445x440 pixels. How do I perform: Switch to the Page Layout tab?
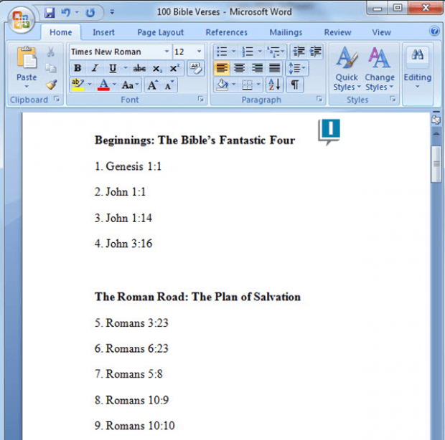click(x=160, y=32)
